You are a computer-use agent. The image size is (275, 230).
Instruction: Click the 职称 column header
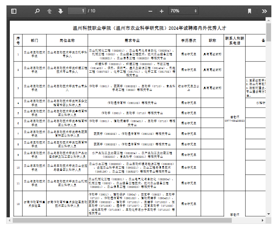point(213,41)
